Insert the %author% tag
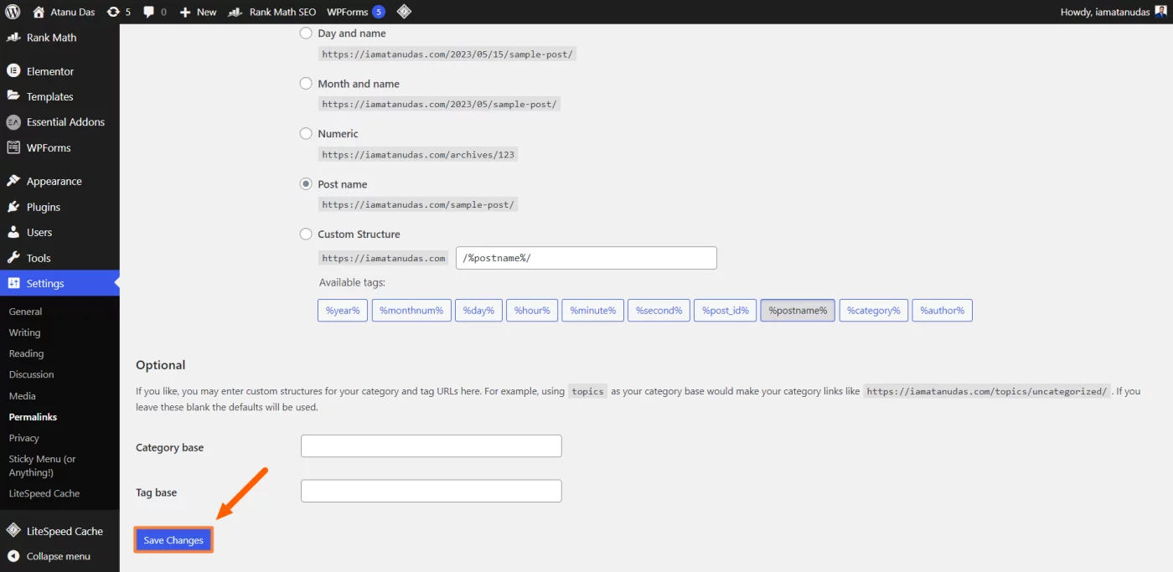Viewport: 1173px width, 572px height. [x=943, y=311]
